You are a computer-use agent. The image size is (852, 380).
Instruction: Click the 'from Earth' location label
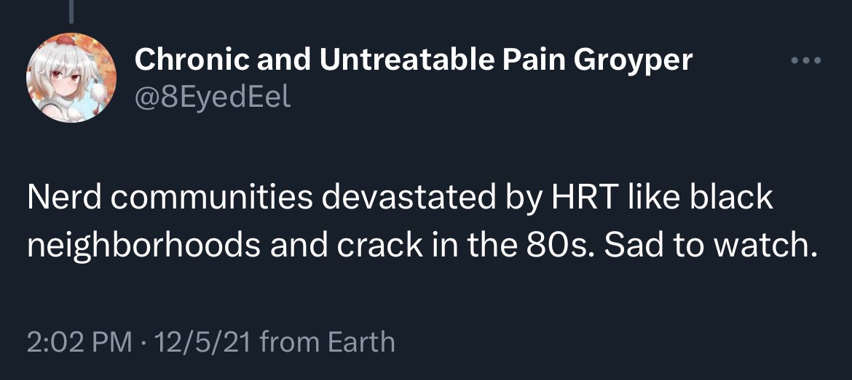click(x=327, y=341)
